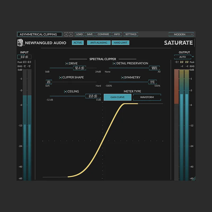Go to previous preset with left arrow

point(66,34)
